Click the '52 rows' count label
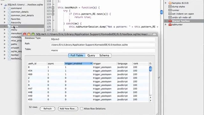Image resolution: width=204 pixels, height=115 pixels. pos(33,107)
